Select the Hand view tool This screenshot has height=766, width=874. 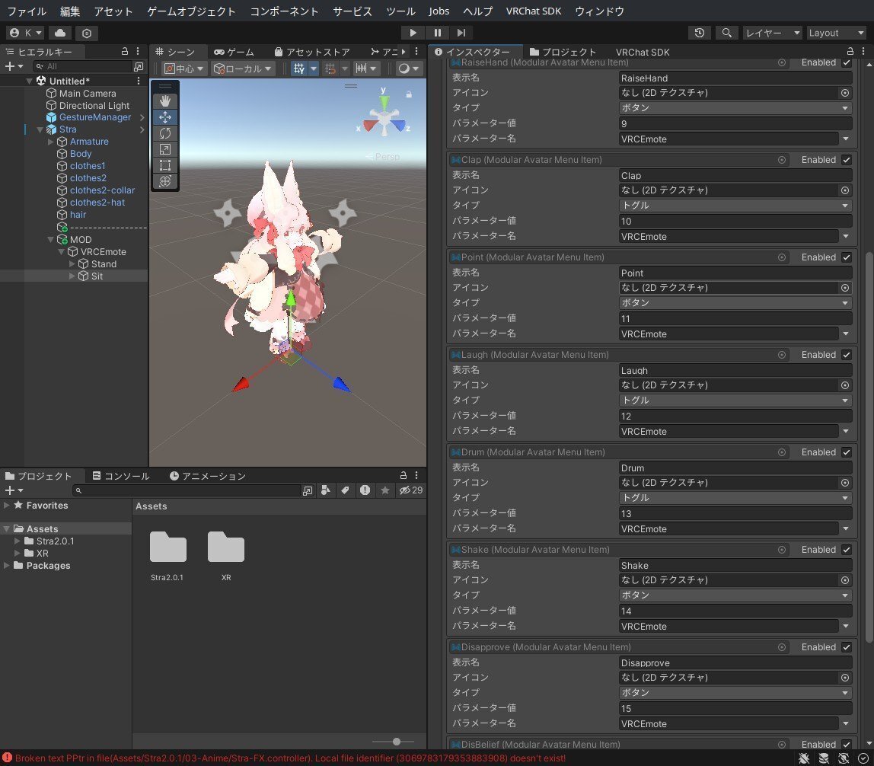pyautogui.click(x=165, y=101)
